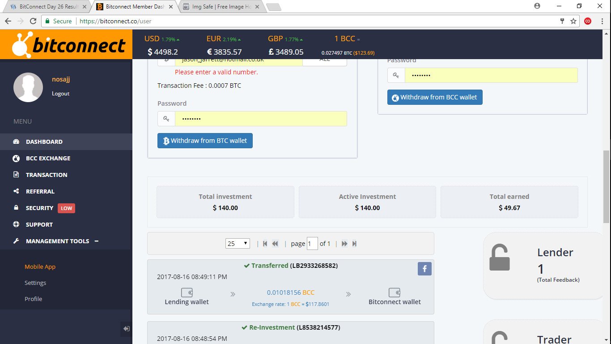This screenshot has width=611, height=344.
Task: Open the Chrome menu button
Action: click(x=602, y=21)
